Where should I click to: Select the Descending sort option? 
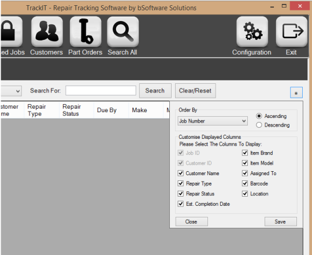pyautogui.click(x=259, y=125)
